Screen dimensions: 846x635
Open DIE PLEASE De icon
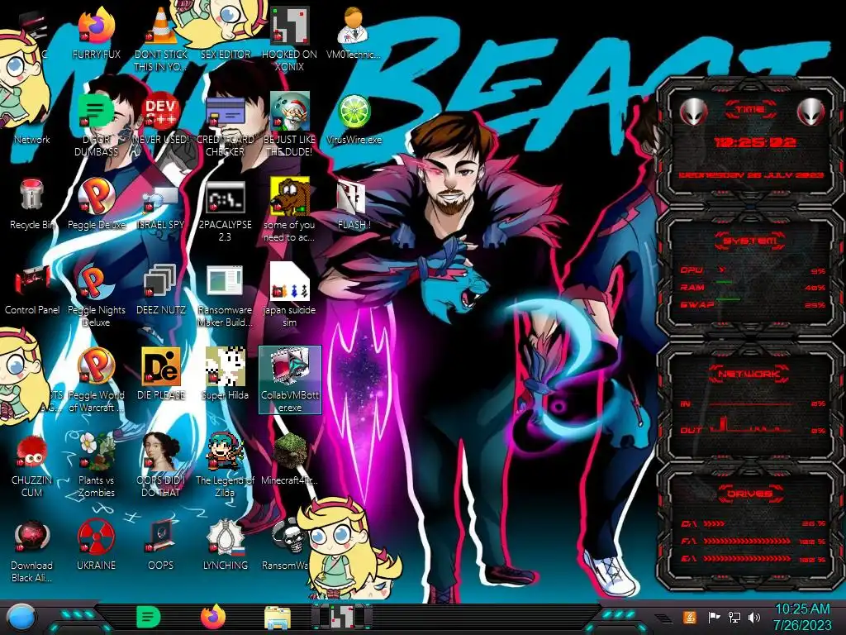[161, 375]
